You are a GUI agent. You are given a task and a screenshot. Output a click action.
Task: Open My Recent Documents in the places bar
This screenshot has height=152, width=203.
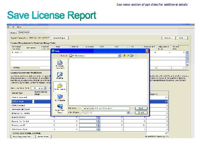(x=60, y=64)
